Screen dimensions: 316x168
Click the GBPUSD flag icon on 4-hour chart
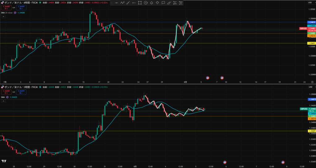[2, 3]
